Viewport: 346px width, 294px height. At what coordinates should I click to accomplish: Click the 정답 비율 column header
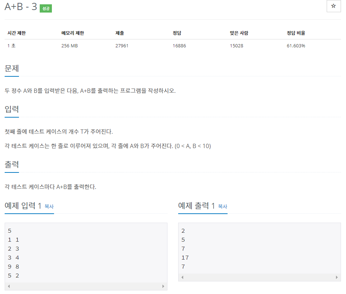(296, 33)
